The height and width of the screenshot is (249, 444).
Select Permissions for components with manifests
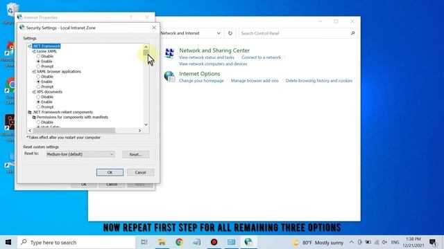click(72, 117)
